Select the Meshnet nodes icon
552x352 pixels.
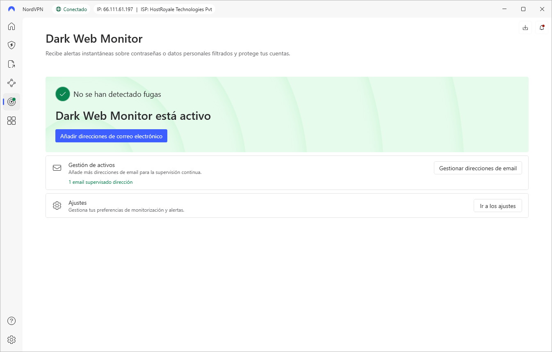pos(11,83)
